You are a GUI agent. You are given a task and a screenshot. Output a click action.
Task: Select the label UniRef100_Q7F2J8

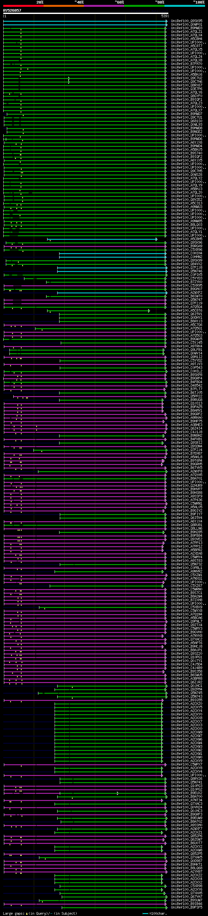pyautogui.click(x=187, y=268)
